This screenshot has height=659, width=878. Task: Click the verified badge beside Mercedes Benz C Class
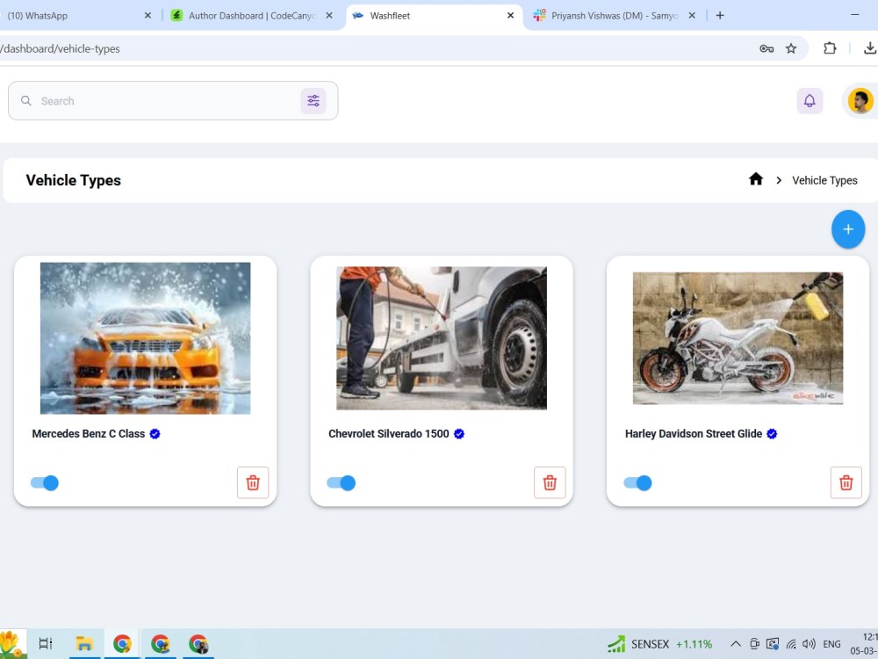point(155,434)
